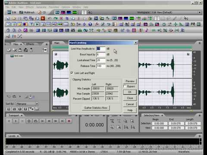Viewport: 207px width, 155px height.
Task: Toggle Link Left and Right checkbox
Action: tap(72, 73)
